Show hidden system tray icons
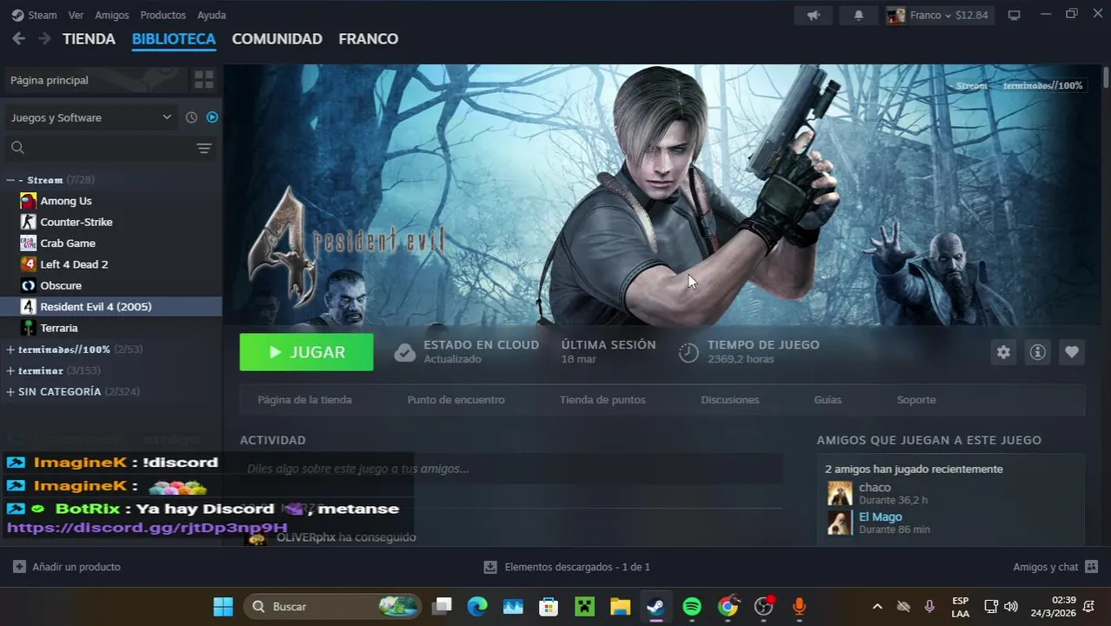 (877, 606)
